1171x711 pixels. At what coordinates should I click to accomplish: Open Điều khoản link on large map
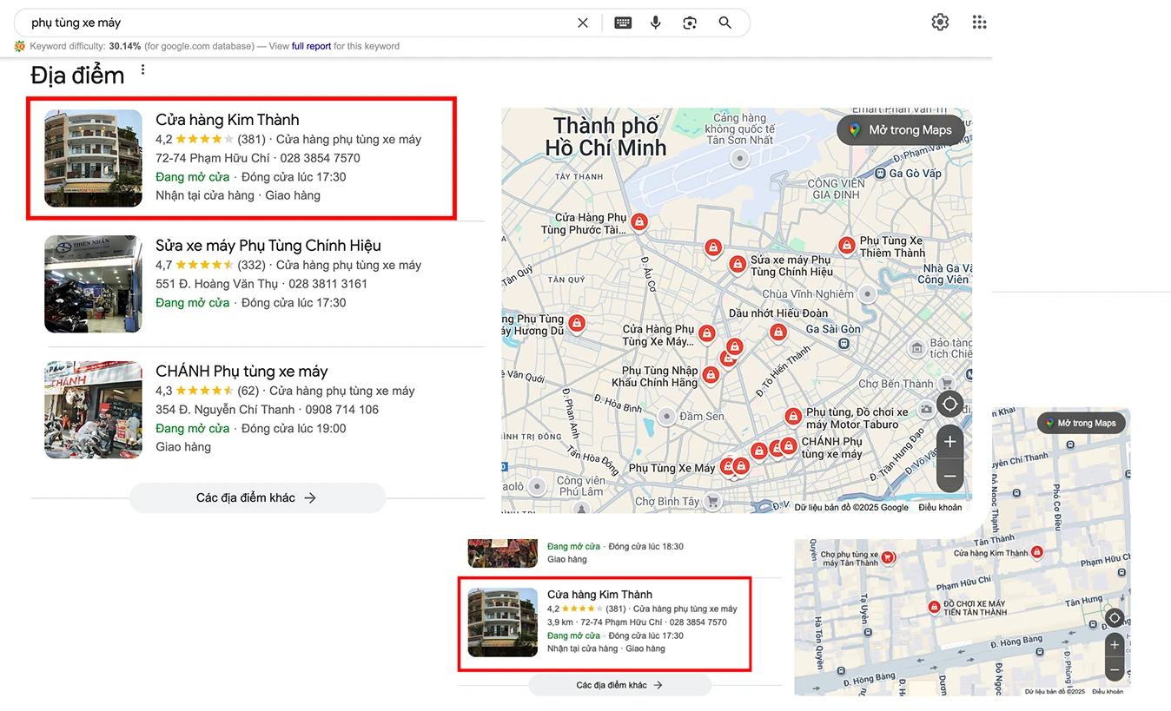coord(940,508)
